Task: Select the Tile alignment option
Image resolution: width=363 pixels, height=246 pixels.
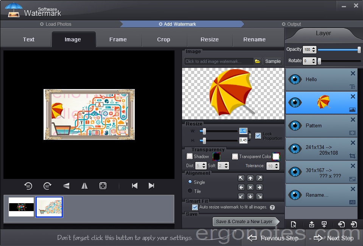Action: coord(190,191)
